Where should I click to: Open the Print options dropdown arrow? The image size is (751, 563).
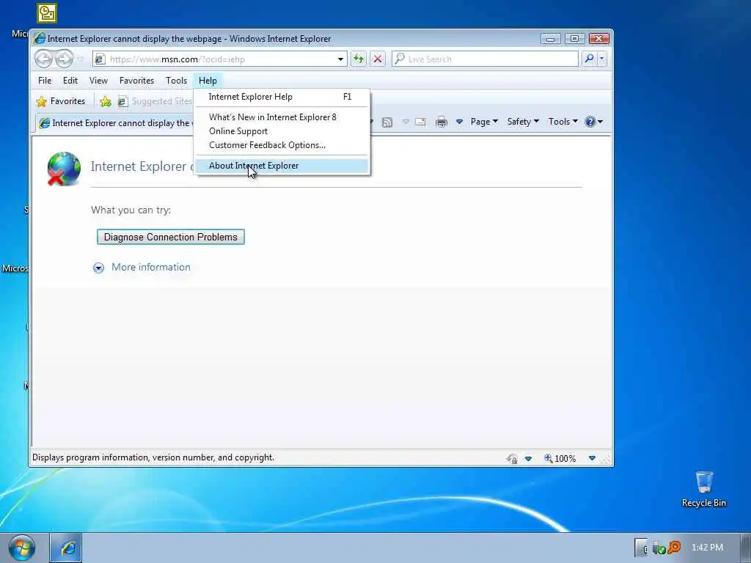click(459, 122)
